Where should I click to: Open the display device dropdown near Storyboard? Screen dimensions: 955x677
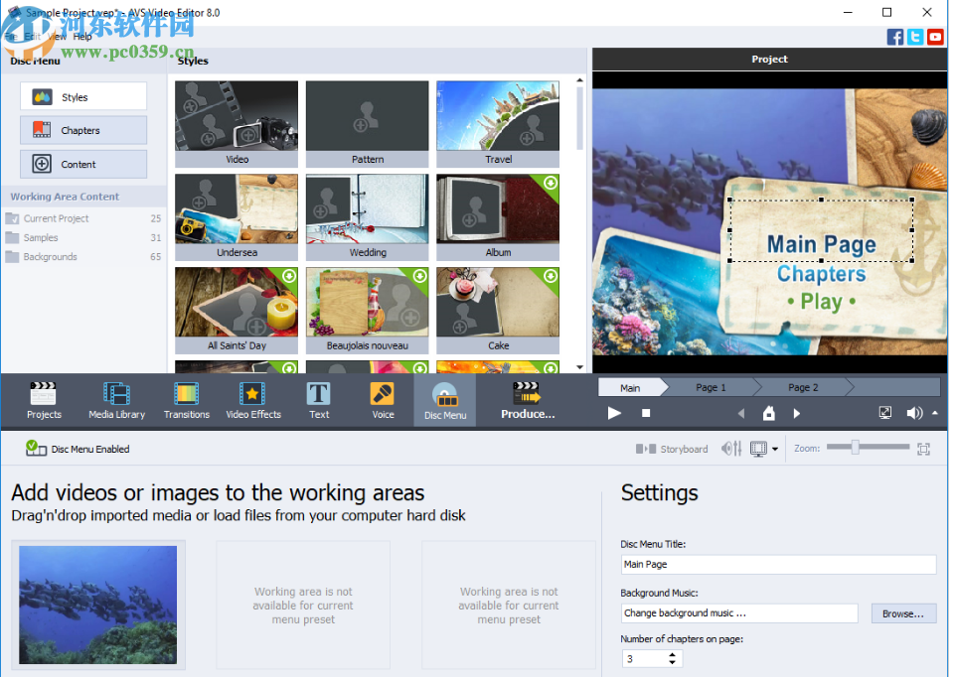775,449
